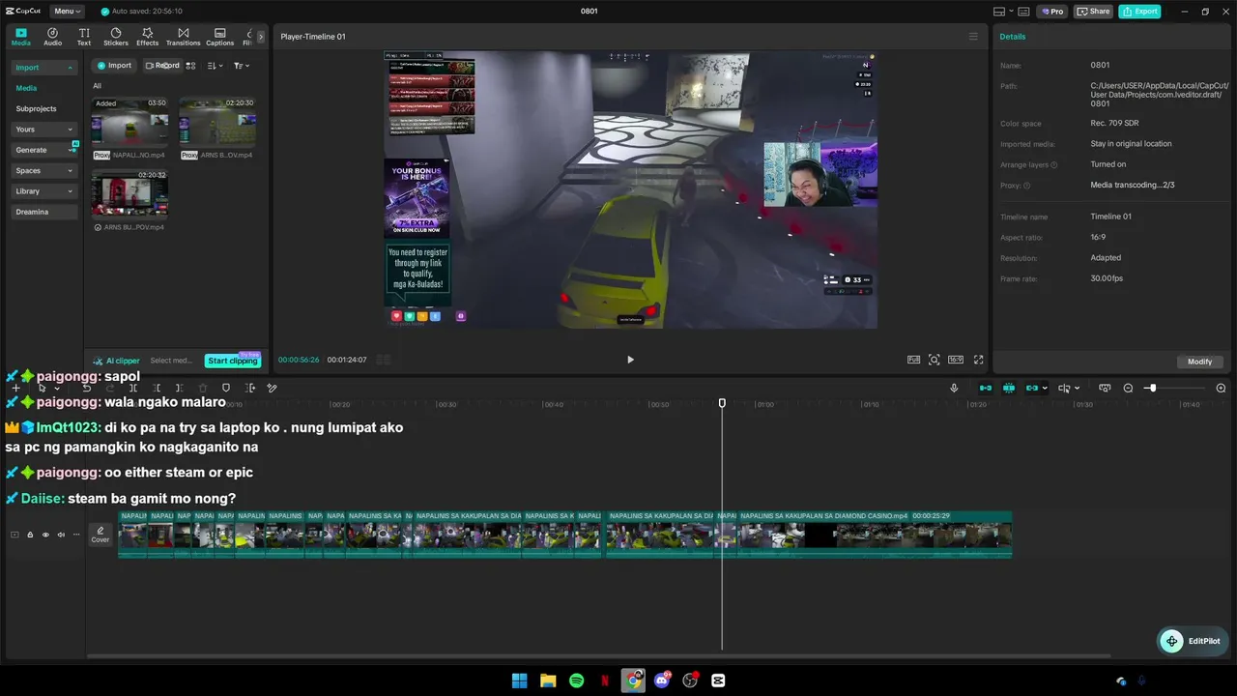Set preview quality with Full icon

913,360
